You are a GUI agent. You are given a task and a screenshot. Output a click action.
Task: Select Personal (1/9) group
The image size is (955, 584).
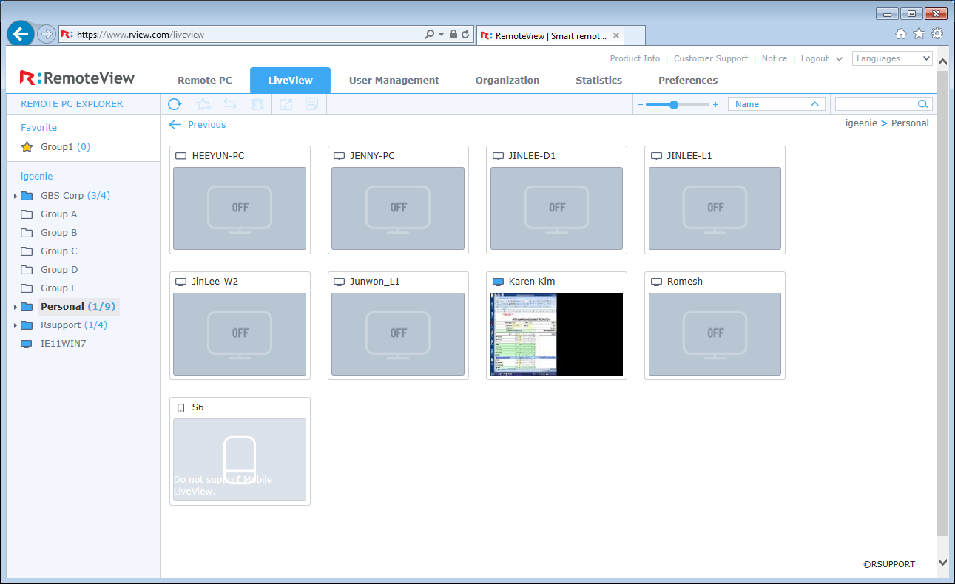pos(78,307)
